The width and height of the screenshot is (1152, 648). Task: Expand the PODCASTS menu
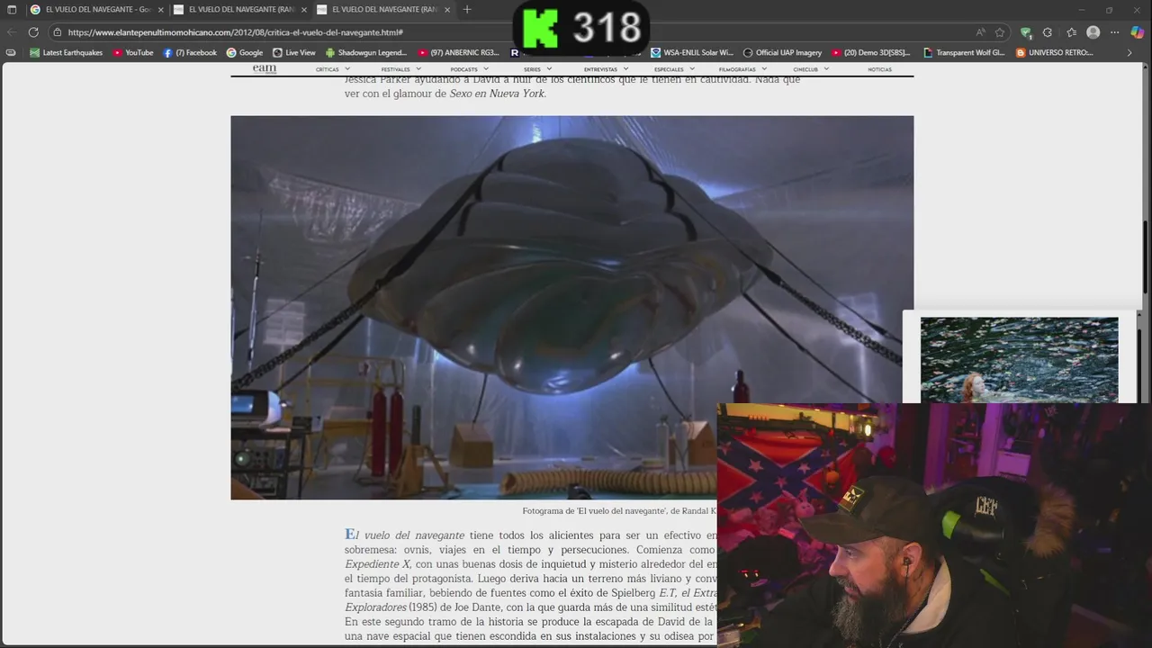[x=470, y=69]
